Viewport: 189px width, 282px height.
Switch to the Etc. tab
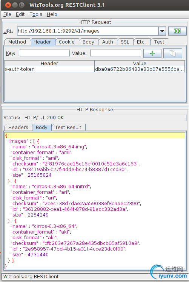141,42
